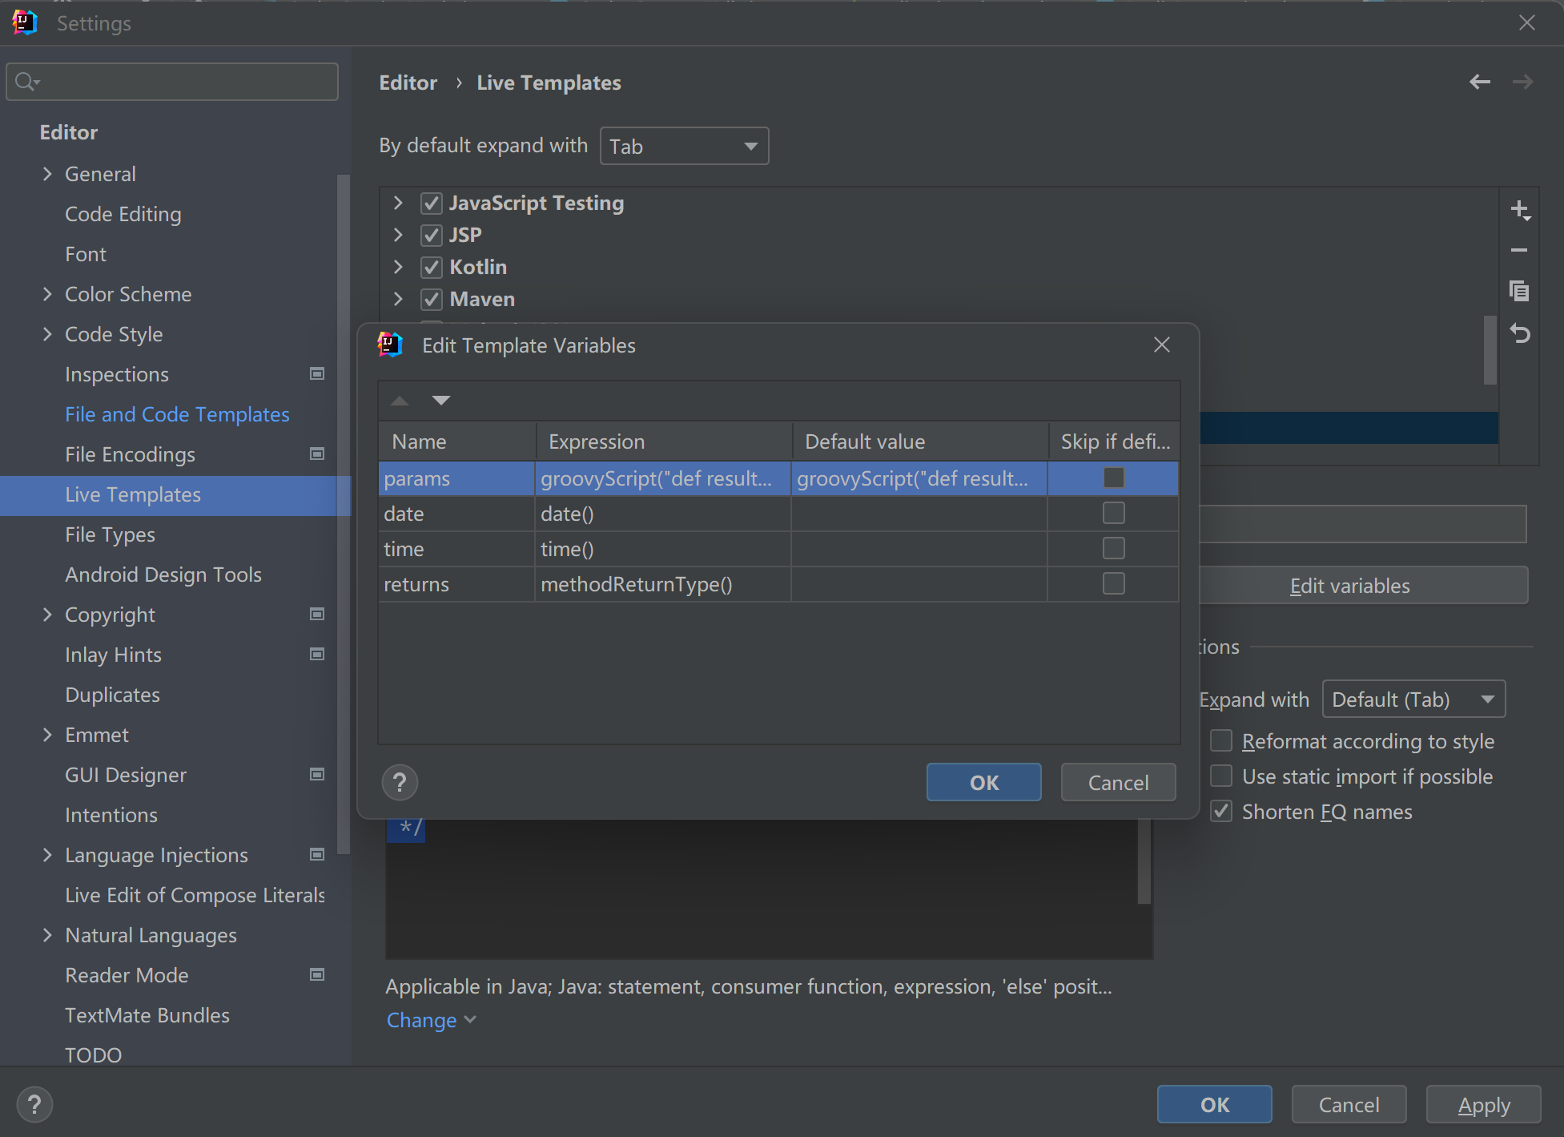Expand JSP template group

point(398,236)
